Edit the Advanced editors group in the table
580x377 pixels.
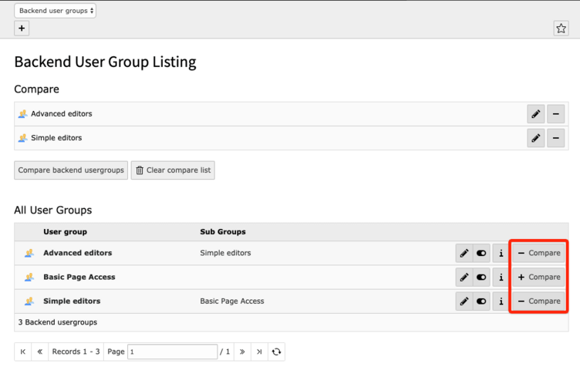click(464, 253)
